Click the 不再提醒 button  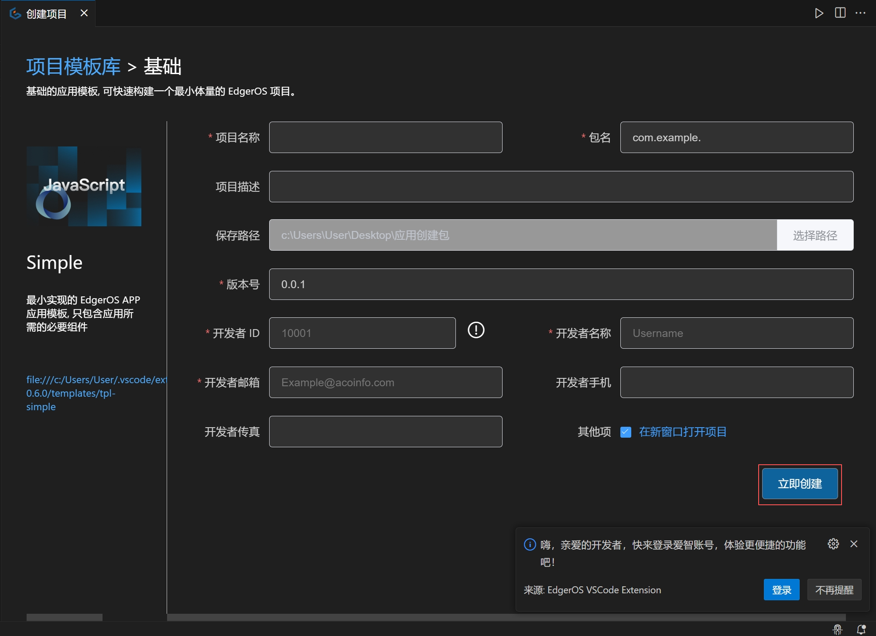coord(834,590)
